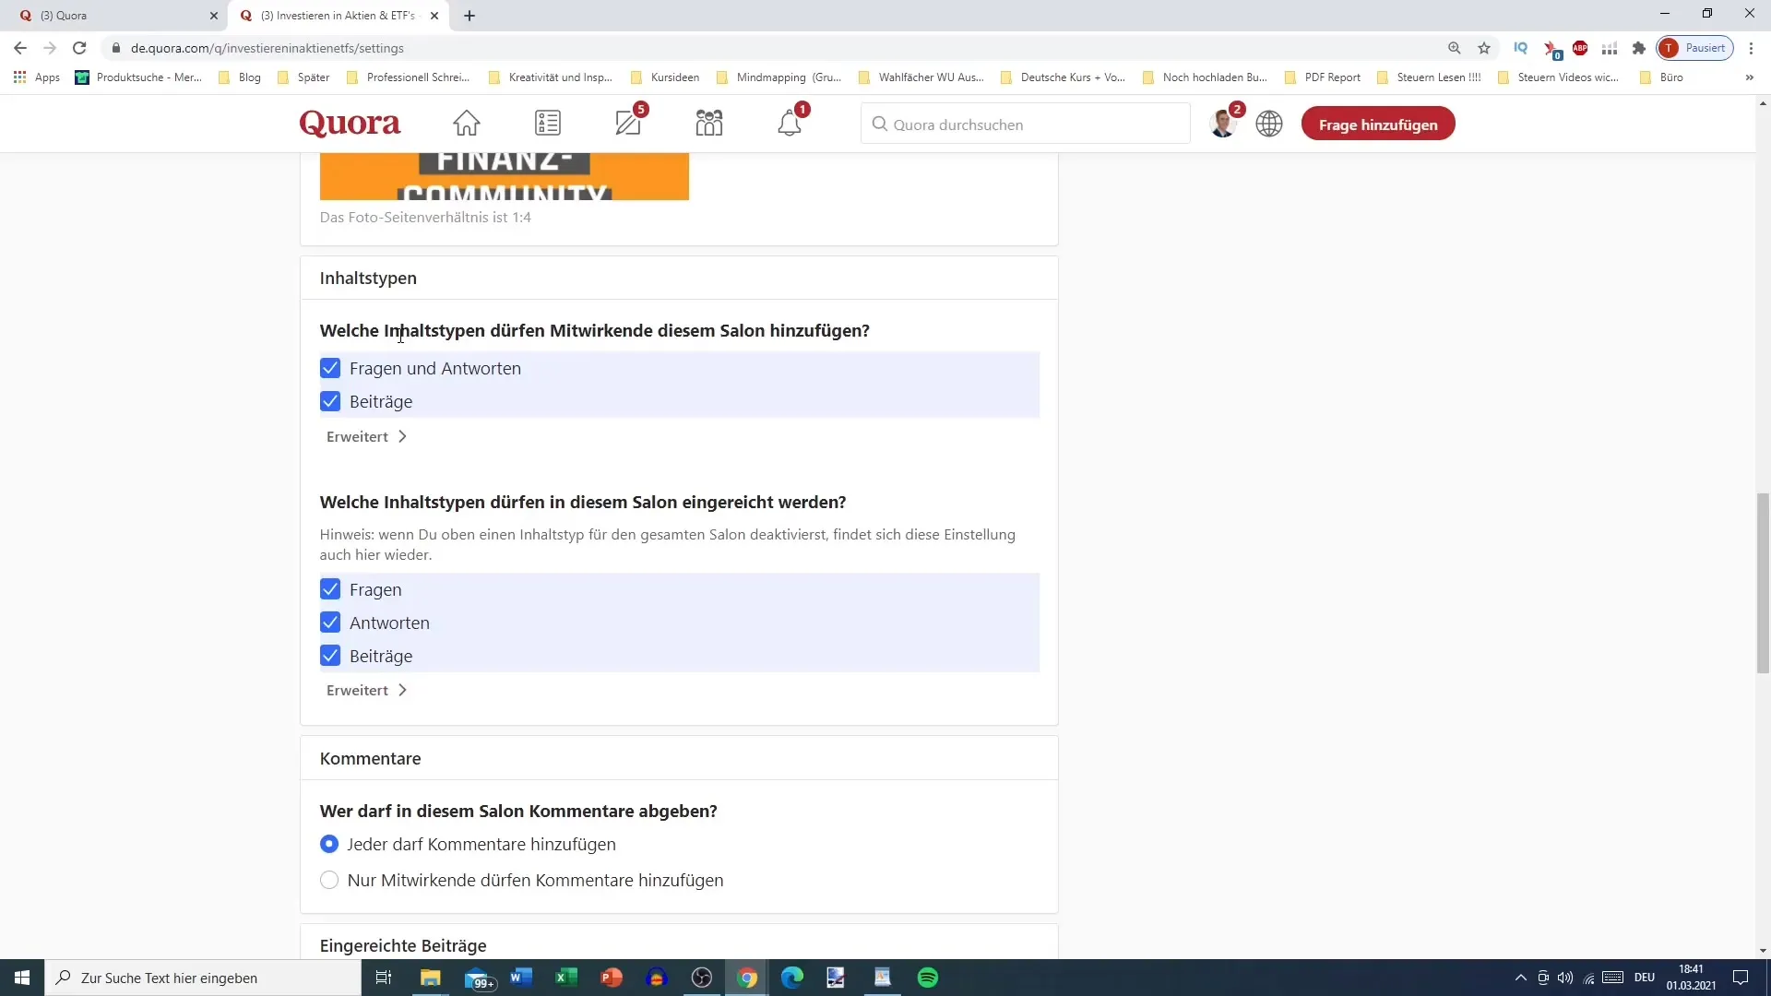Open the volume control in system tray
The image size is (1771, 996).
tap(1565, 978)
